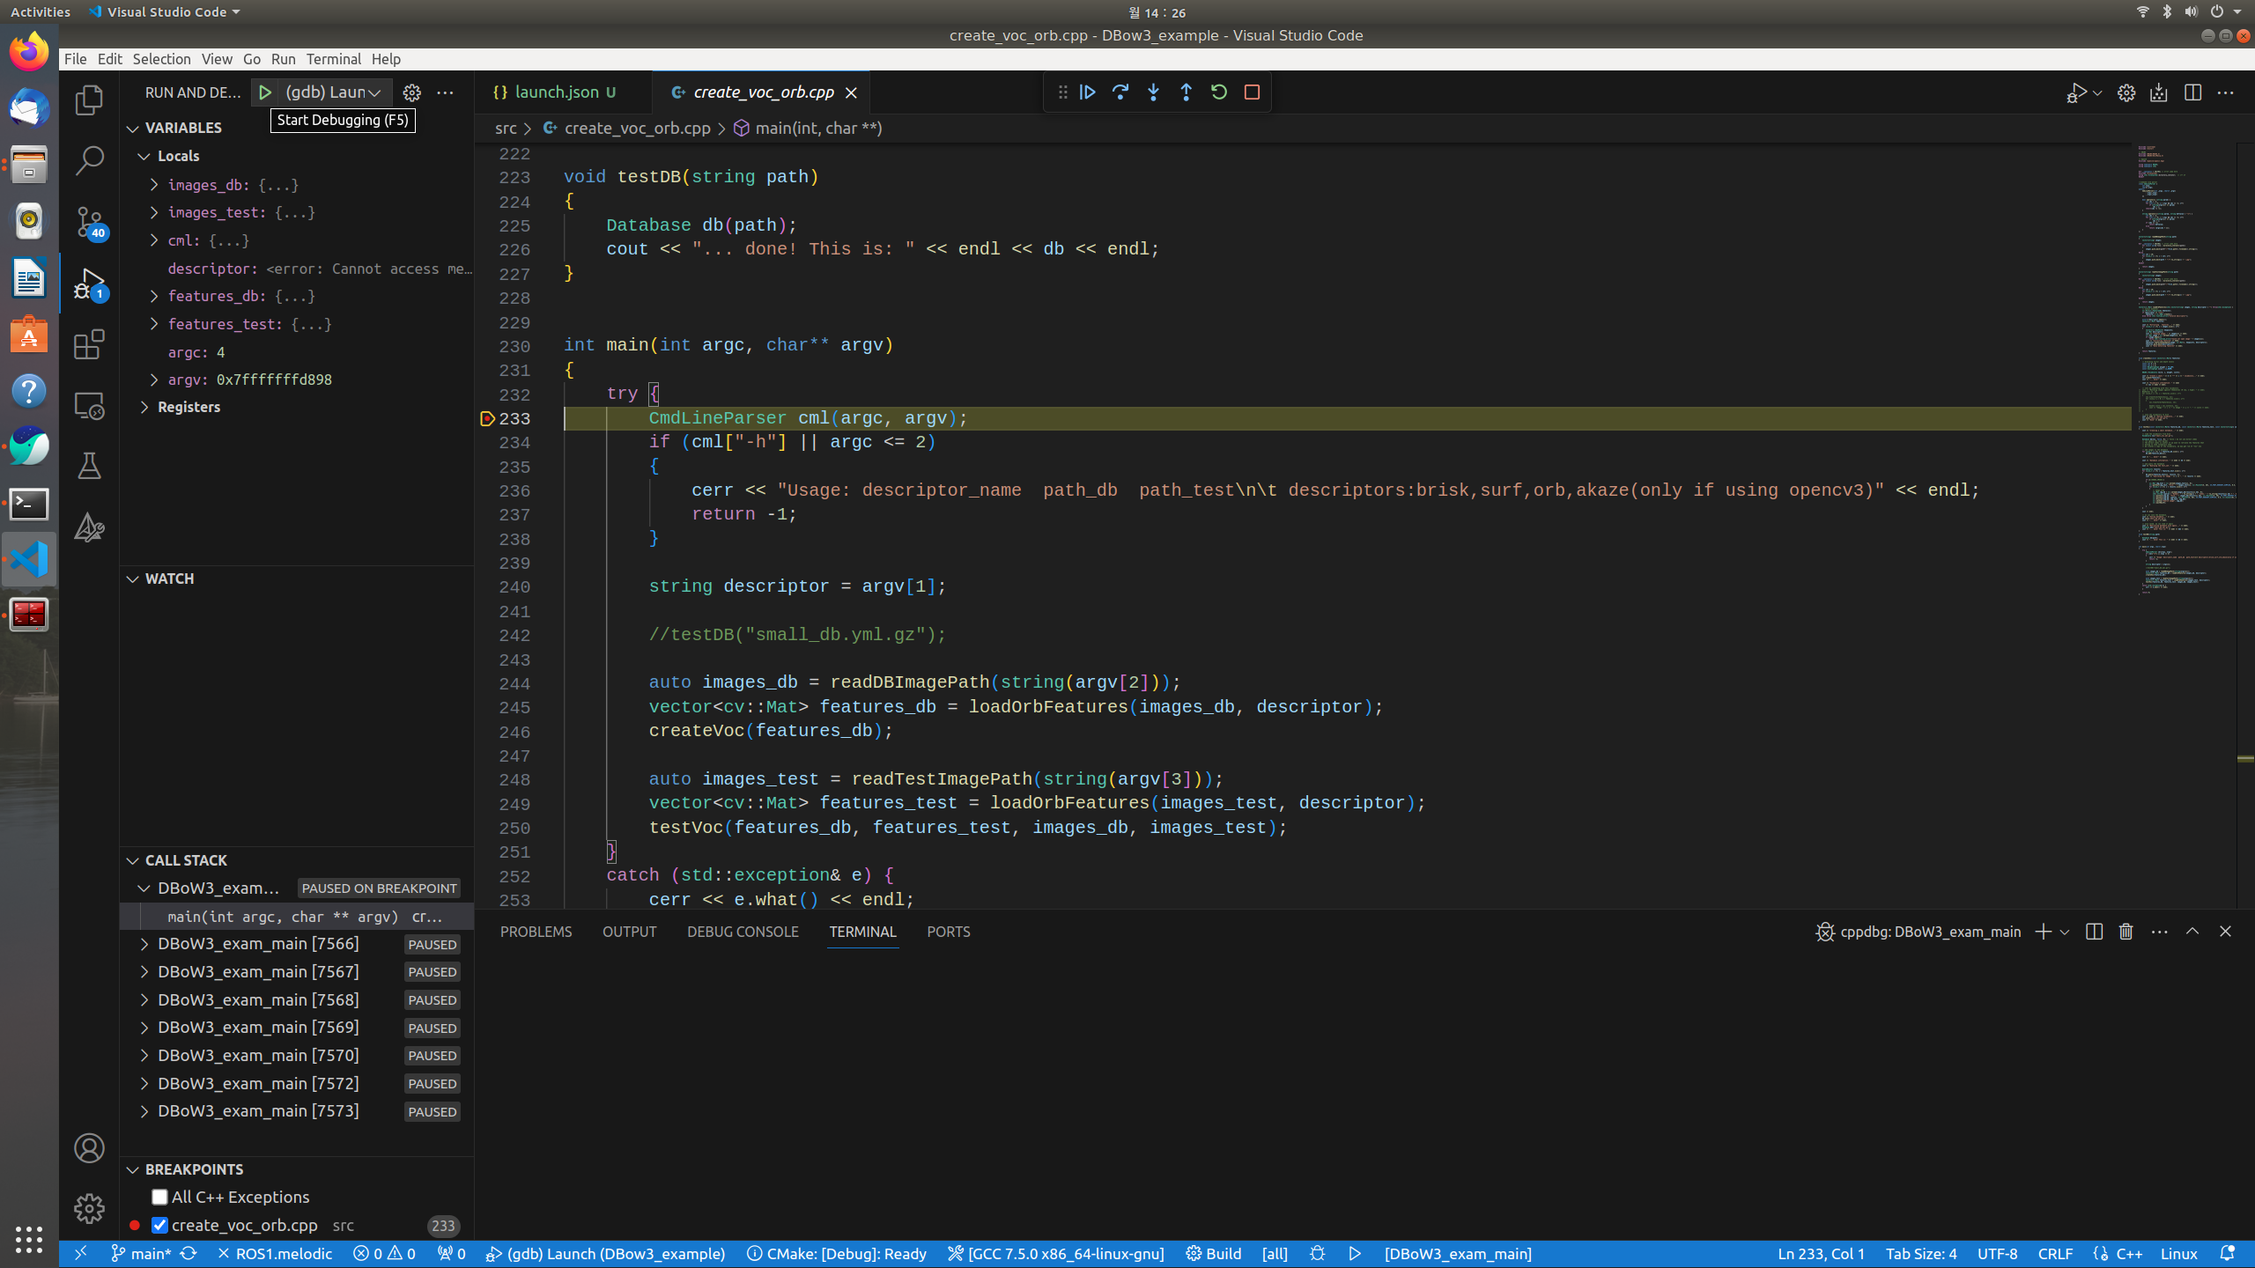Enable the All C++ Exceptions checkbox

[159, 1197]
